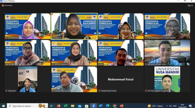This screenshot has height=108, width=195.
Task: Select FIG-Fitra Septia Nugraha video tile
Action: pos(167,79)
